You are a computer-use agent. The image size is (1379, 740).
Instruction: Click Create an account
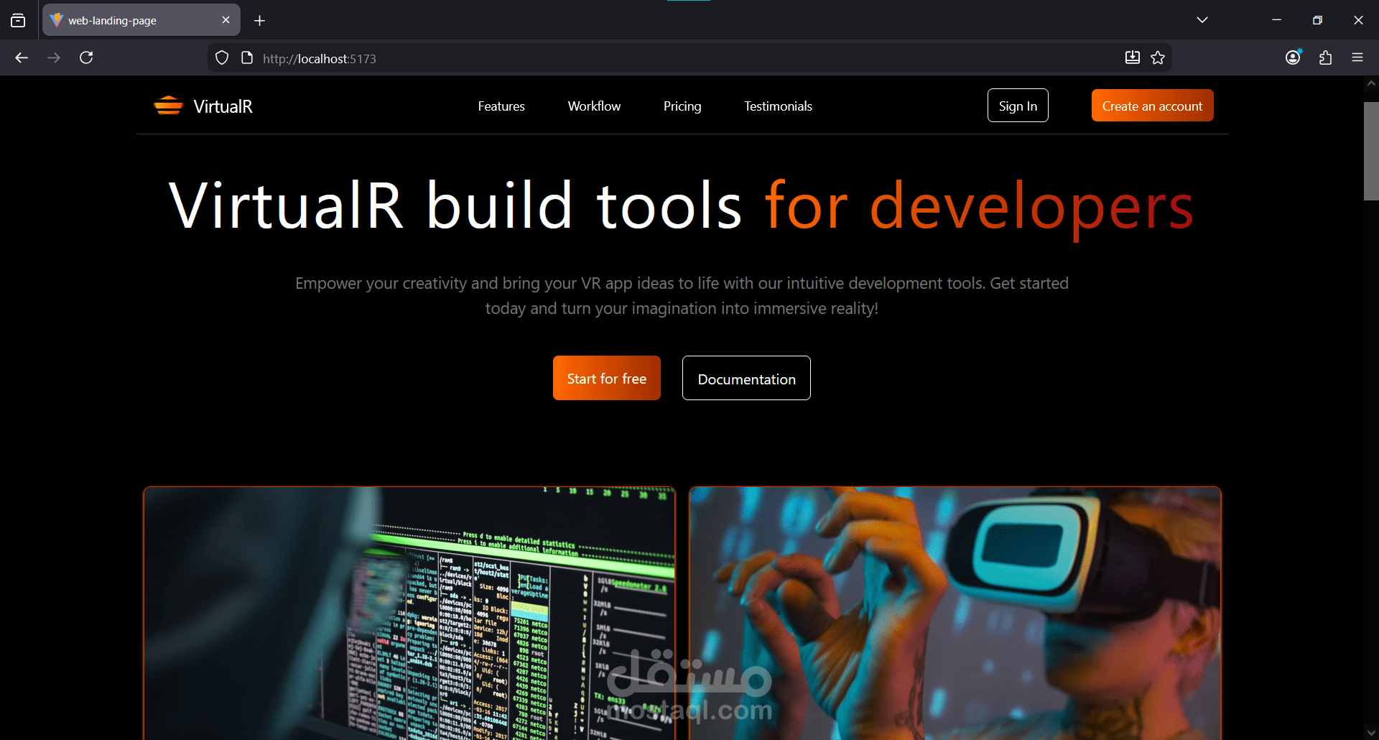(x=1152, y=105)
